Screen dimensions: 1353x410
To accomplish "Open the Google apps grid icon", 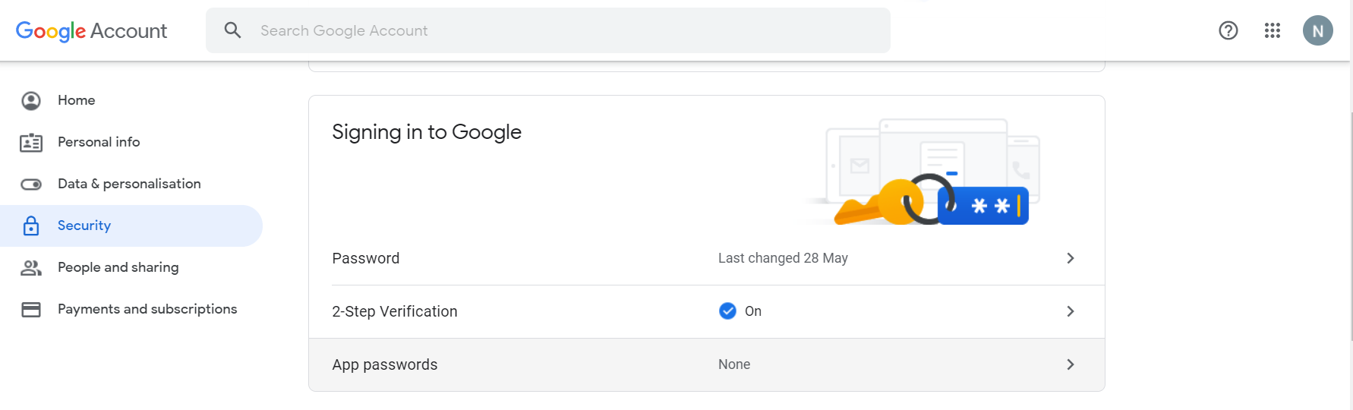I will tap(1272, 30).
